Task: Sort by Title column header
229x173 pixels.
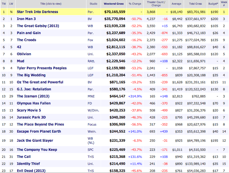Action: coord(51,4)
